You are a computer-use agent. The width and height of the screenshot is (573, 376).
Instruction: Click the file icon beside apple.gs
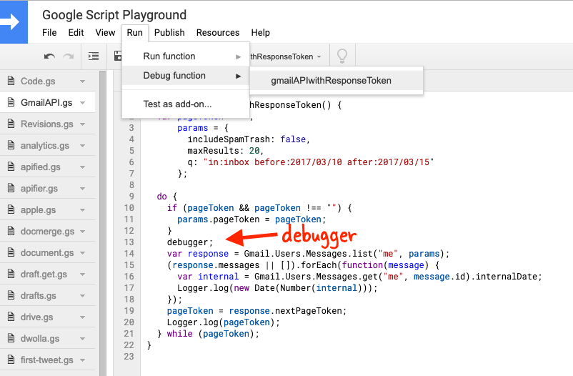[x=11, y=209]
